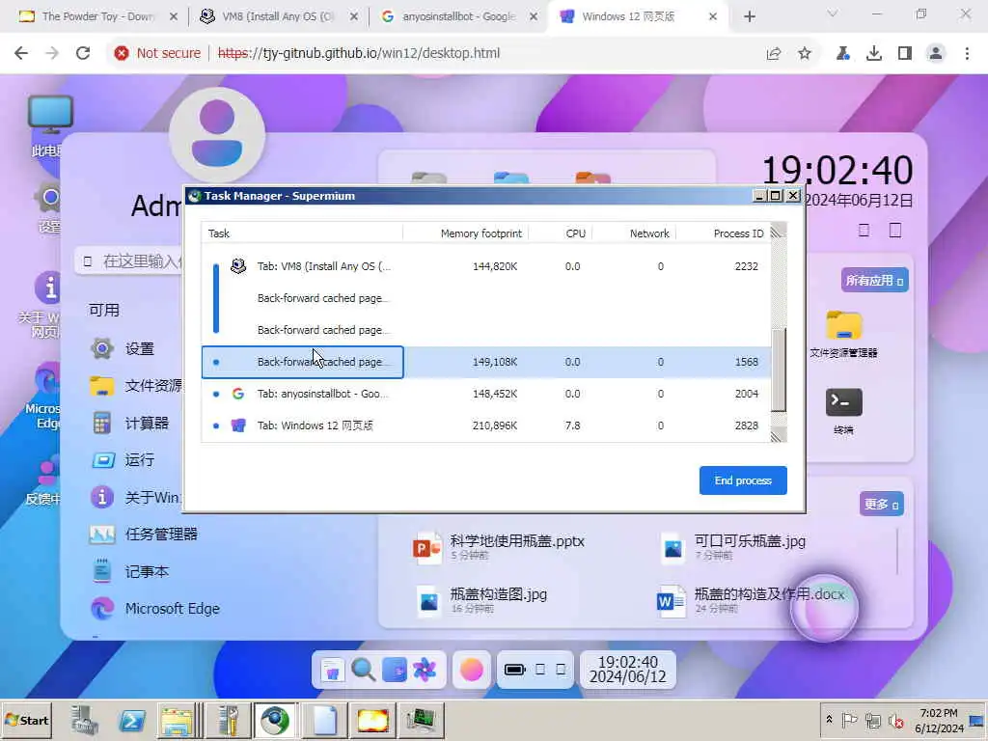
Task: Click the muted volume tray icon
Action: (895, 720)
